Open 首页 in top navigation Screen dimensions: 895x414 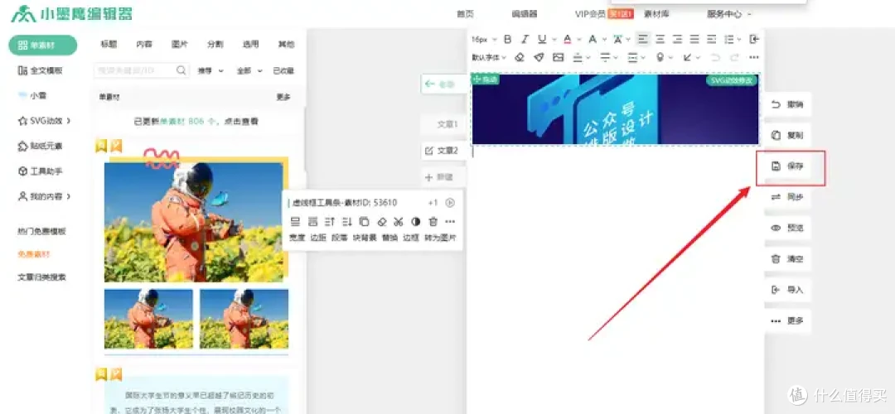465,14
